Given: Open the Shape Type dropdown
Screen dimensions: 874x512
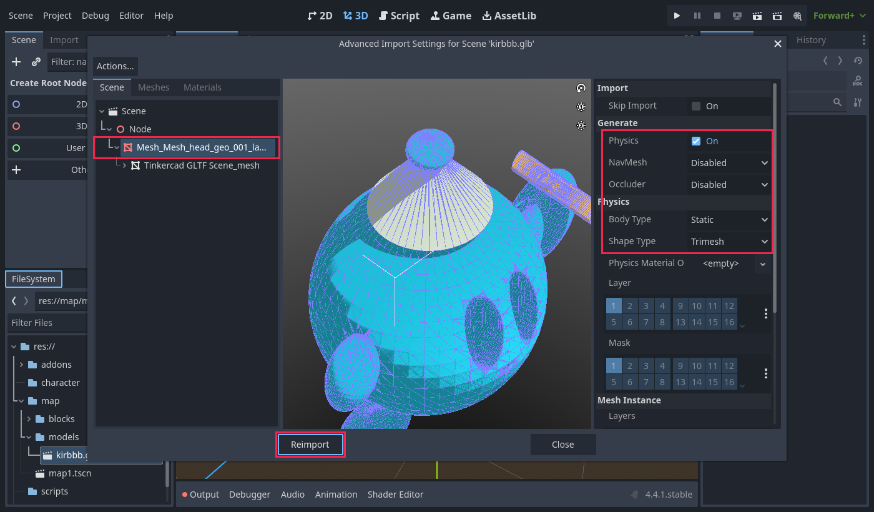Looking at the screenshot, I should tap(729, 242).
